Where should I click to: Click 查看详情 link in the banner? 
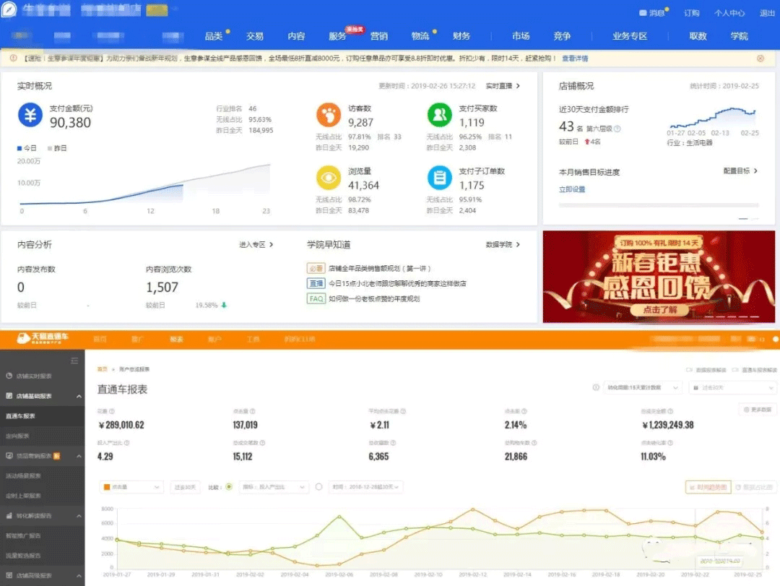coord(575,59)
